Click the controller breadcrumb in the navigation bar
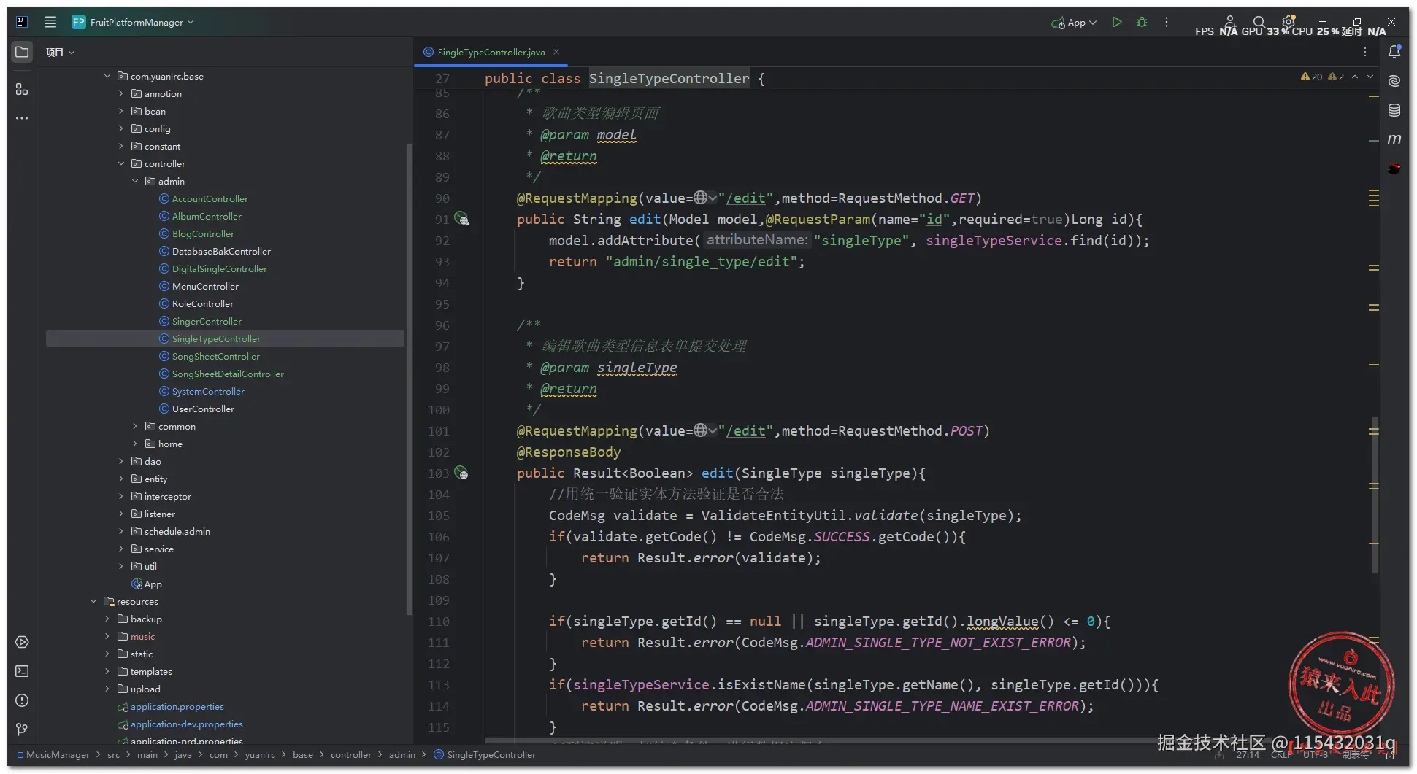The width and height of the screenshot is (1417, 774). tap(350, 755)
